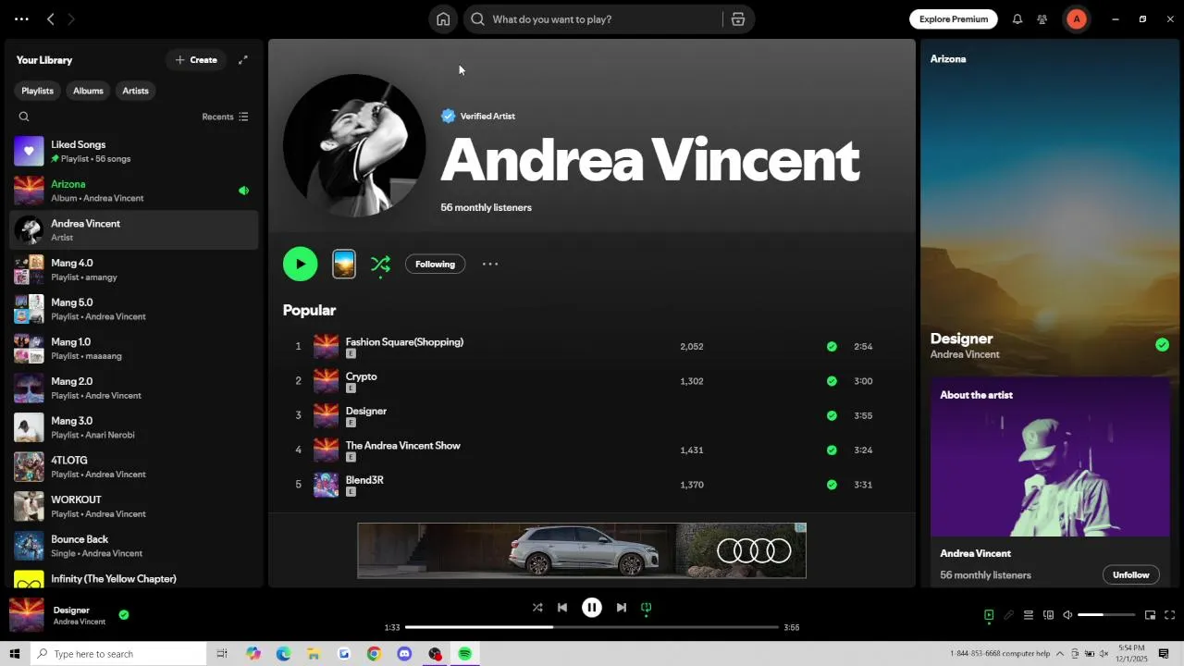
Task: Skip to previous track
Action: pos(562,608)
